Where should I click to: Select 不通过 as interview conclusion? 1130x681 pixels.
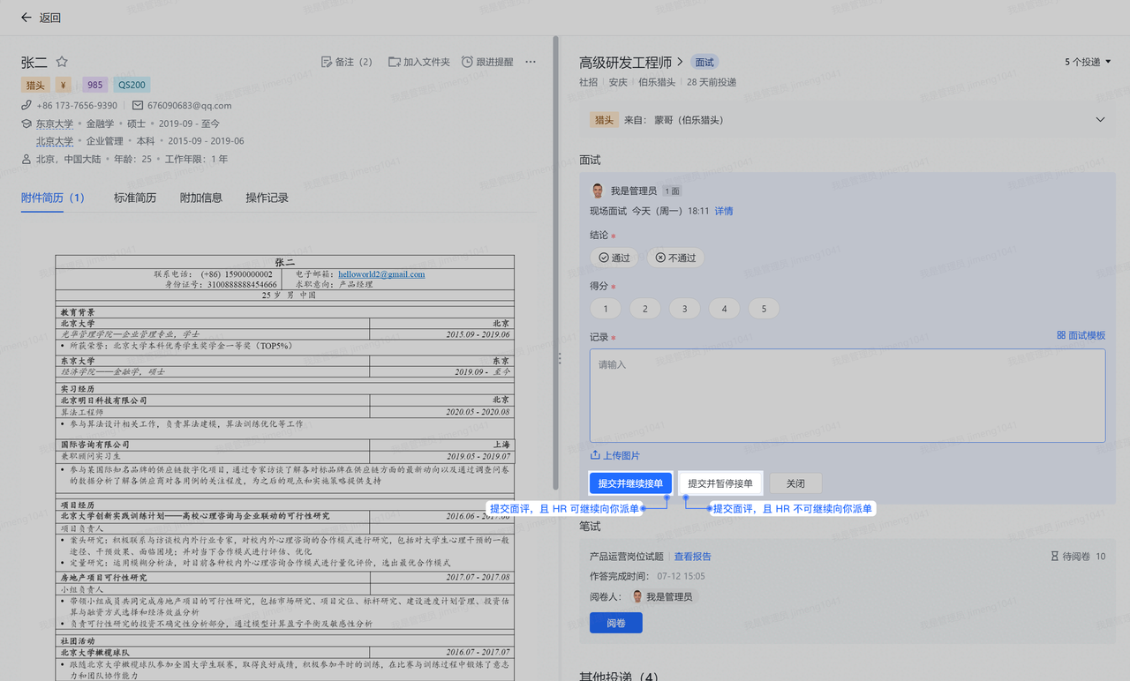[675, 258]
